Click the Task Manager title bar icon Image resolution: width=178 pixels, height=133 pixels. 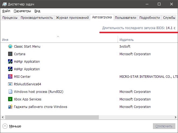[5, 4]
